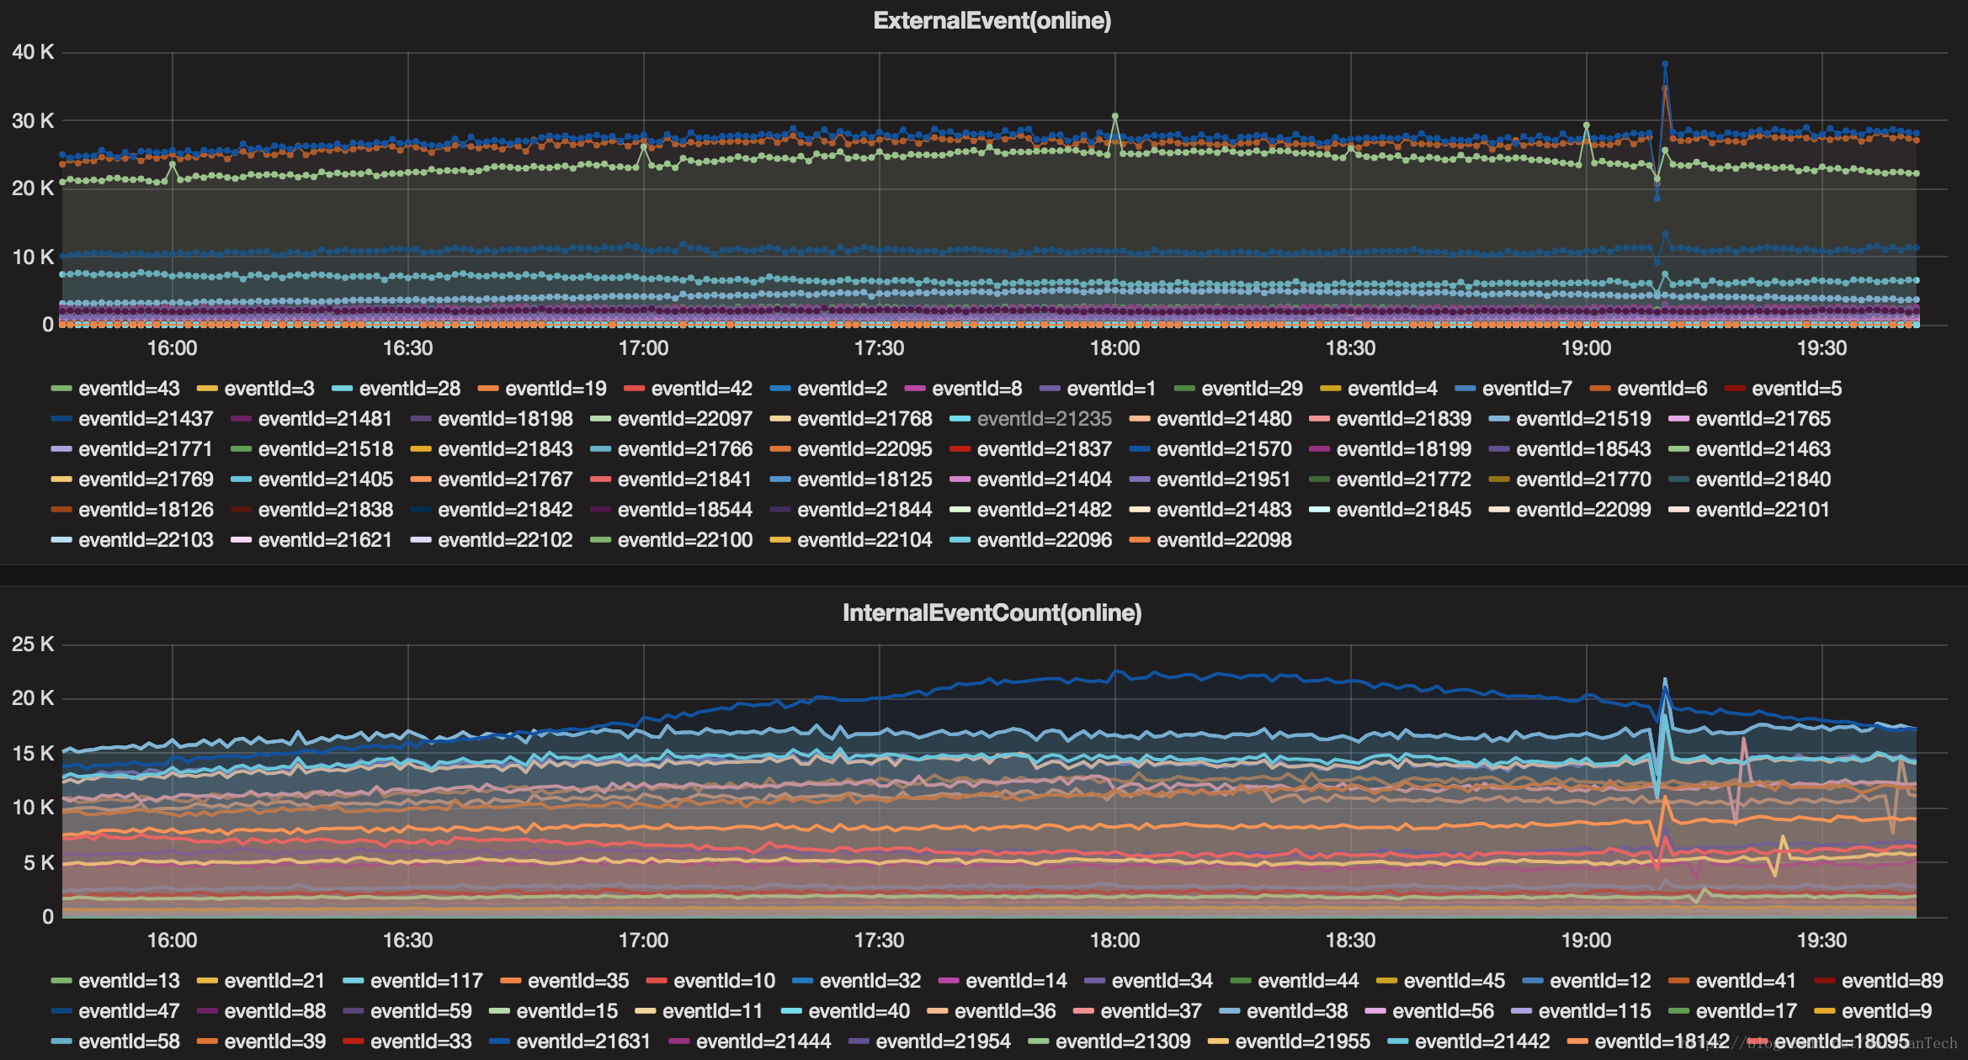Image resolution: width=1968 pixels, height=1060 pixels.
Task: Click the 40K spike data point after 19:00
Action: [1664, 64]
